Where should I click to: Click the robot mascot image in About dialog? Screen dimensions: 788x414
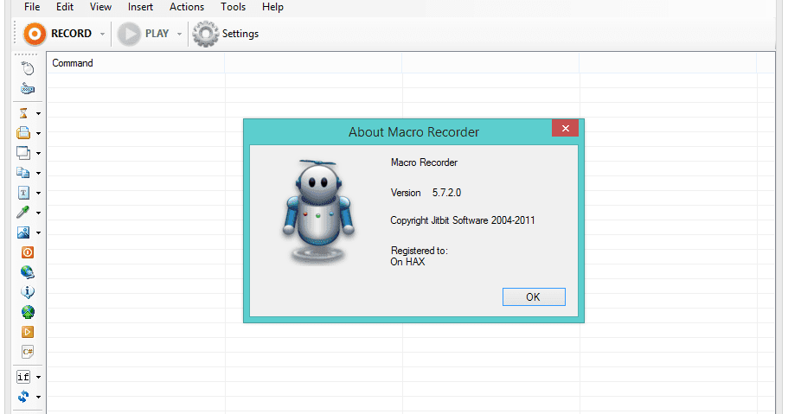pyautogui.click(x=318, y=212)
